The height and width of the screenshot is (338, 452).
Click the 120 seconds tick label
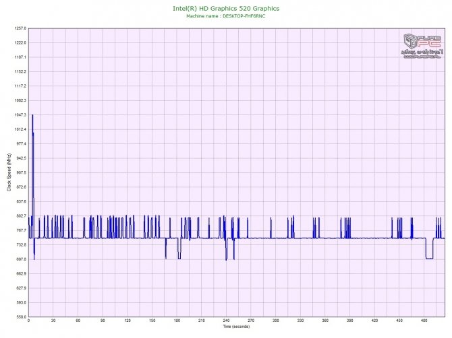(x=128, y=320)
